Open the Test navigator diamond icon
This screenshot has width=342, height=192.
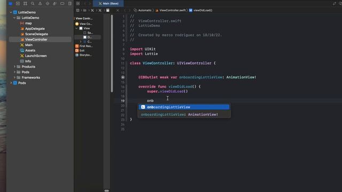point(48,4)
